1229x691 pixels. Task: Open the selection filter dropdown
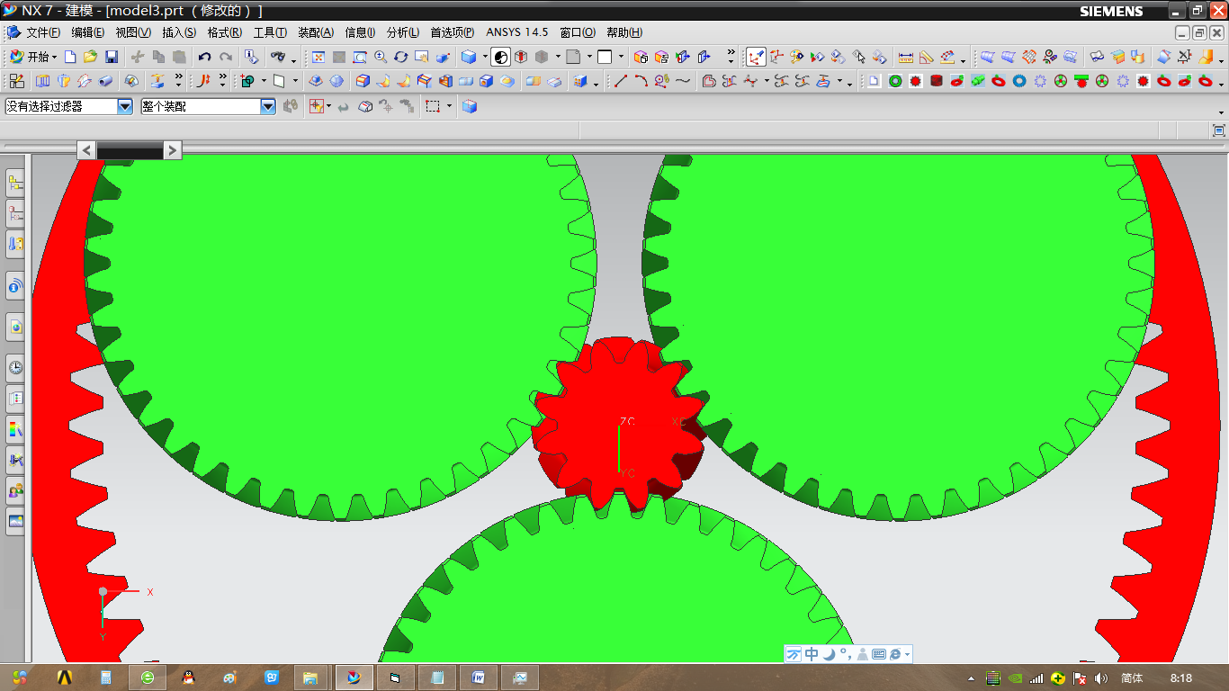pos(125,106)
